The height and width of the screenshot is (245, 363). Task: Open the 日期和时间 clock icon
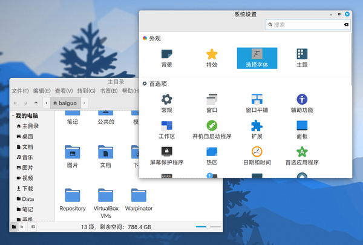pyautogui.click(x=257, y=156)
